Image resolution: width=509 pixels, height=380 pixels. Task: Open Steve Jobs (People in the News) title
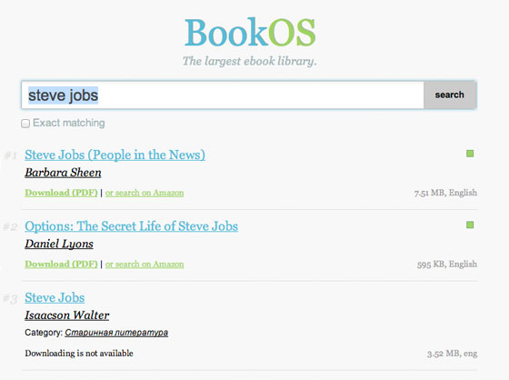[x=115, y=155]
